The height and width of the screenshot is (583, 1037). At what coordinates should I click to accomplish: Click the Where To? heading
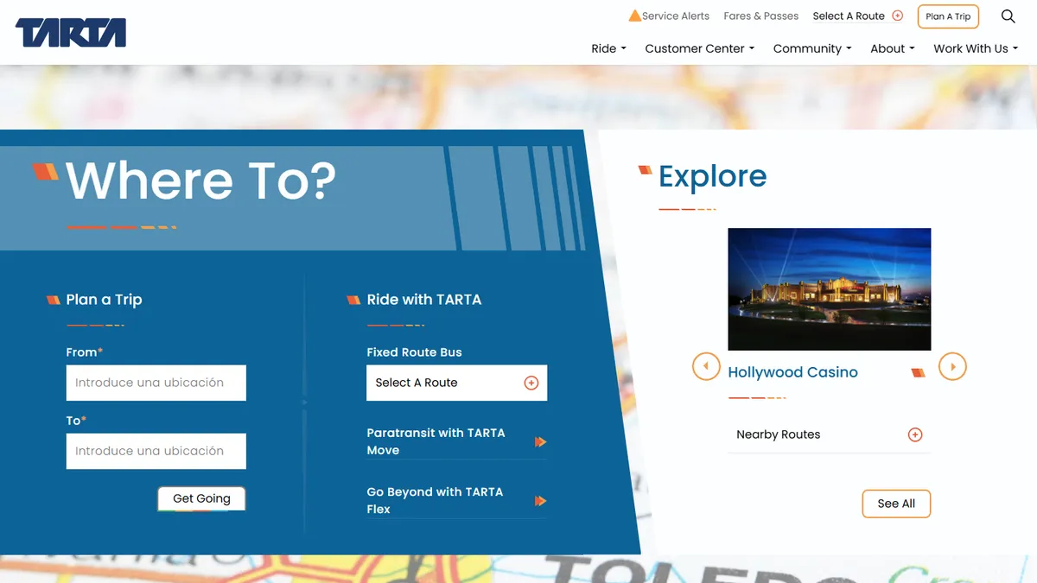click(200, 181)
